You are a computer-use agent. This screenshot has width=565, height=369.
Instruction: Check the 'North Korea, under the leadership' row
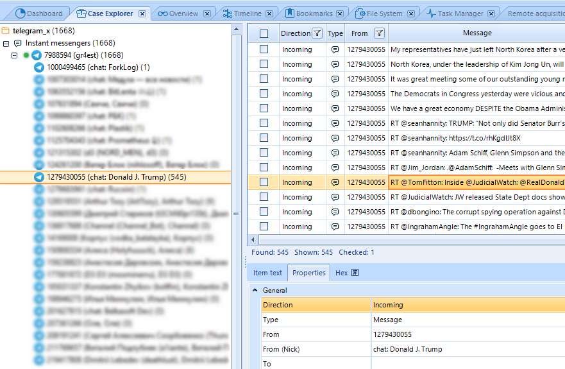tap(264, 64)
